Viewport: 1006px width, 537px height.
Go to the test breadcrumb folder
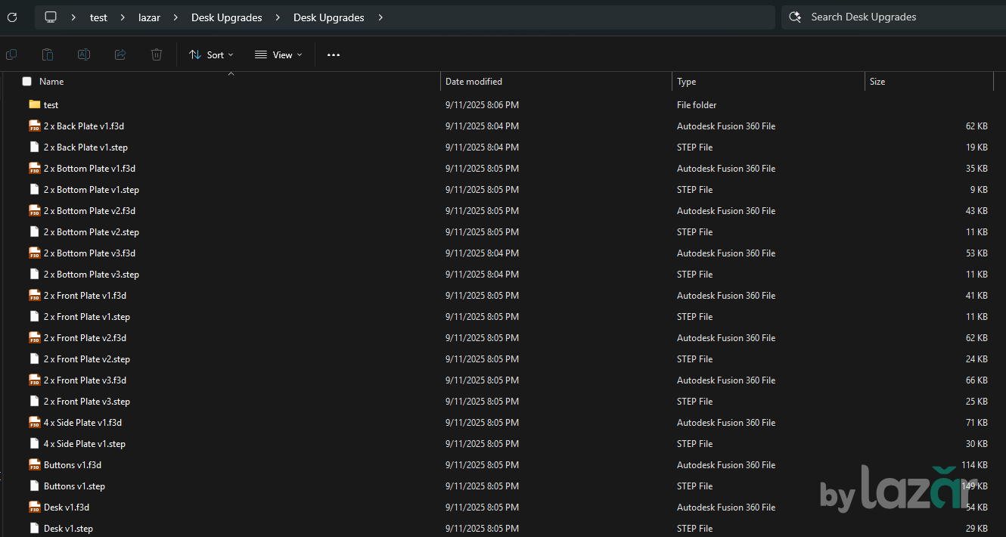[x=98, y=17]
